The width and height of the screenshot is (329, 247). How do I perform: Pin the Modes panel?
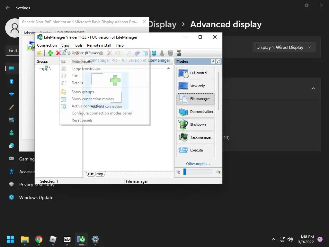point(213,61)
